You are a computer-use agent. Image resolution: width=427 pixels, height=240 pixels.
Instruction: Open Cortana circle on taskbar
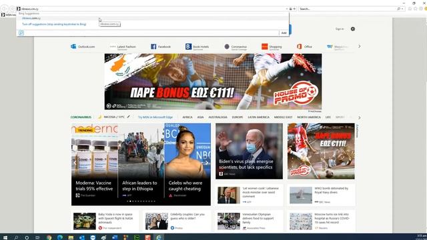click(x=27, y=237)
